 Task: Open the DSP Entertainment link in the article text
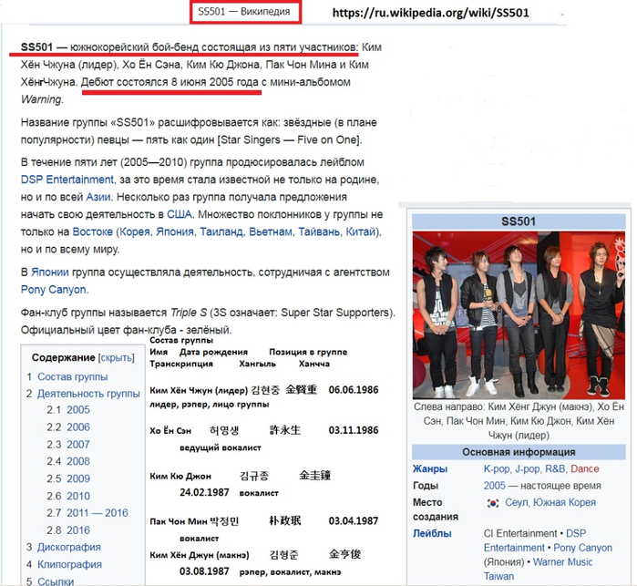pyautogui.click(x=67, y=180)
